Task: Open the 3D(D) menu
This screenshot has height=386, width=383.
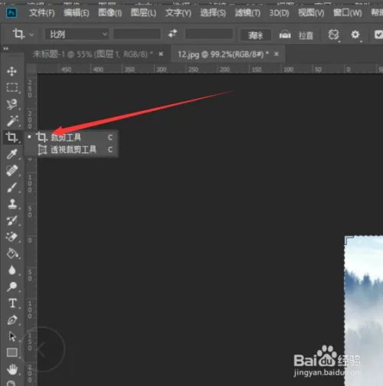Action: point(279,12)
